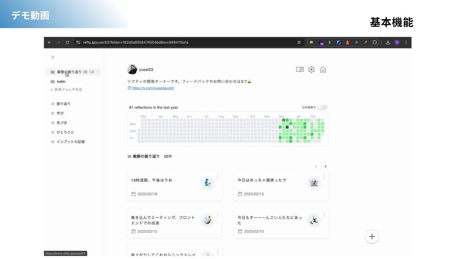Screen dimensions: 461x259
Task: Reload the page in browser toolbar
Action: (x=67, y=42)
